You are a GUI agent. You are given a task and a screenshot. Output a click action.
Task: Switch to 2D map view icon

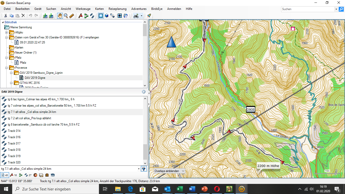(x=101, y=16)
